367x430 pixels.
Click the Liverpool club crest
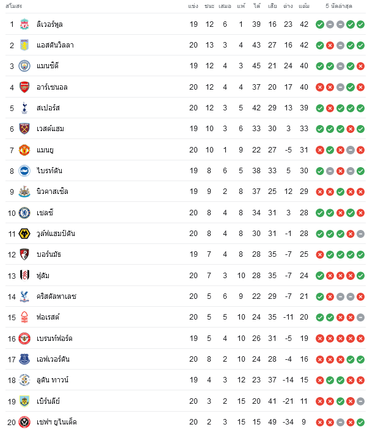point(24,24)
